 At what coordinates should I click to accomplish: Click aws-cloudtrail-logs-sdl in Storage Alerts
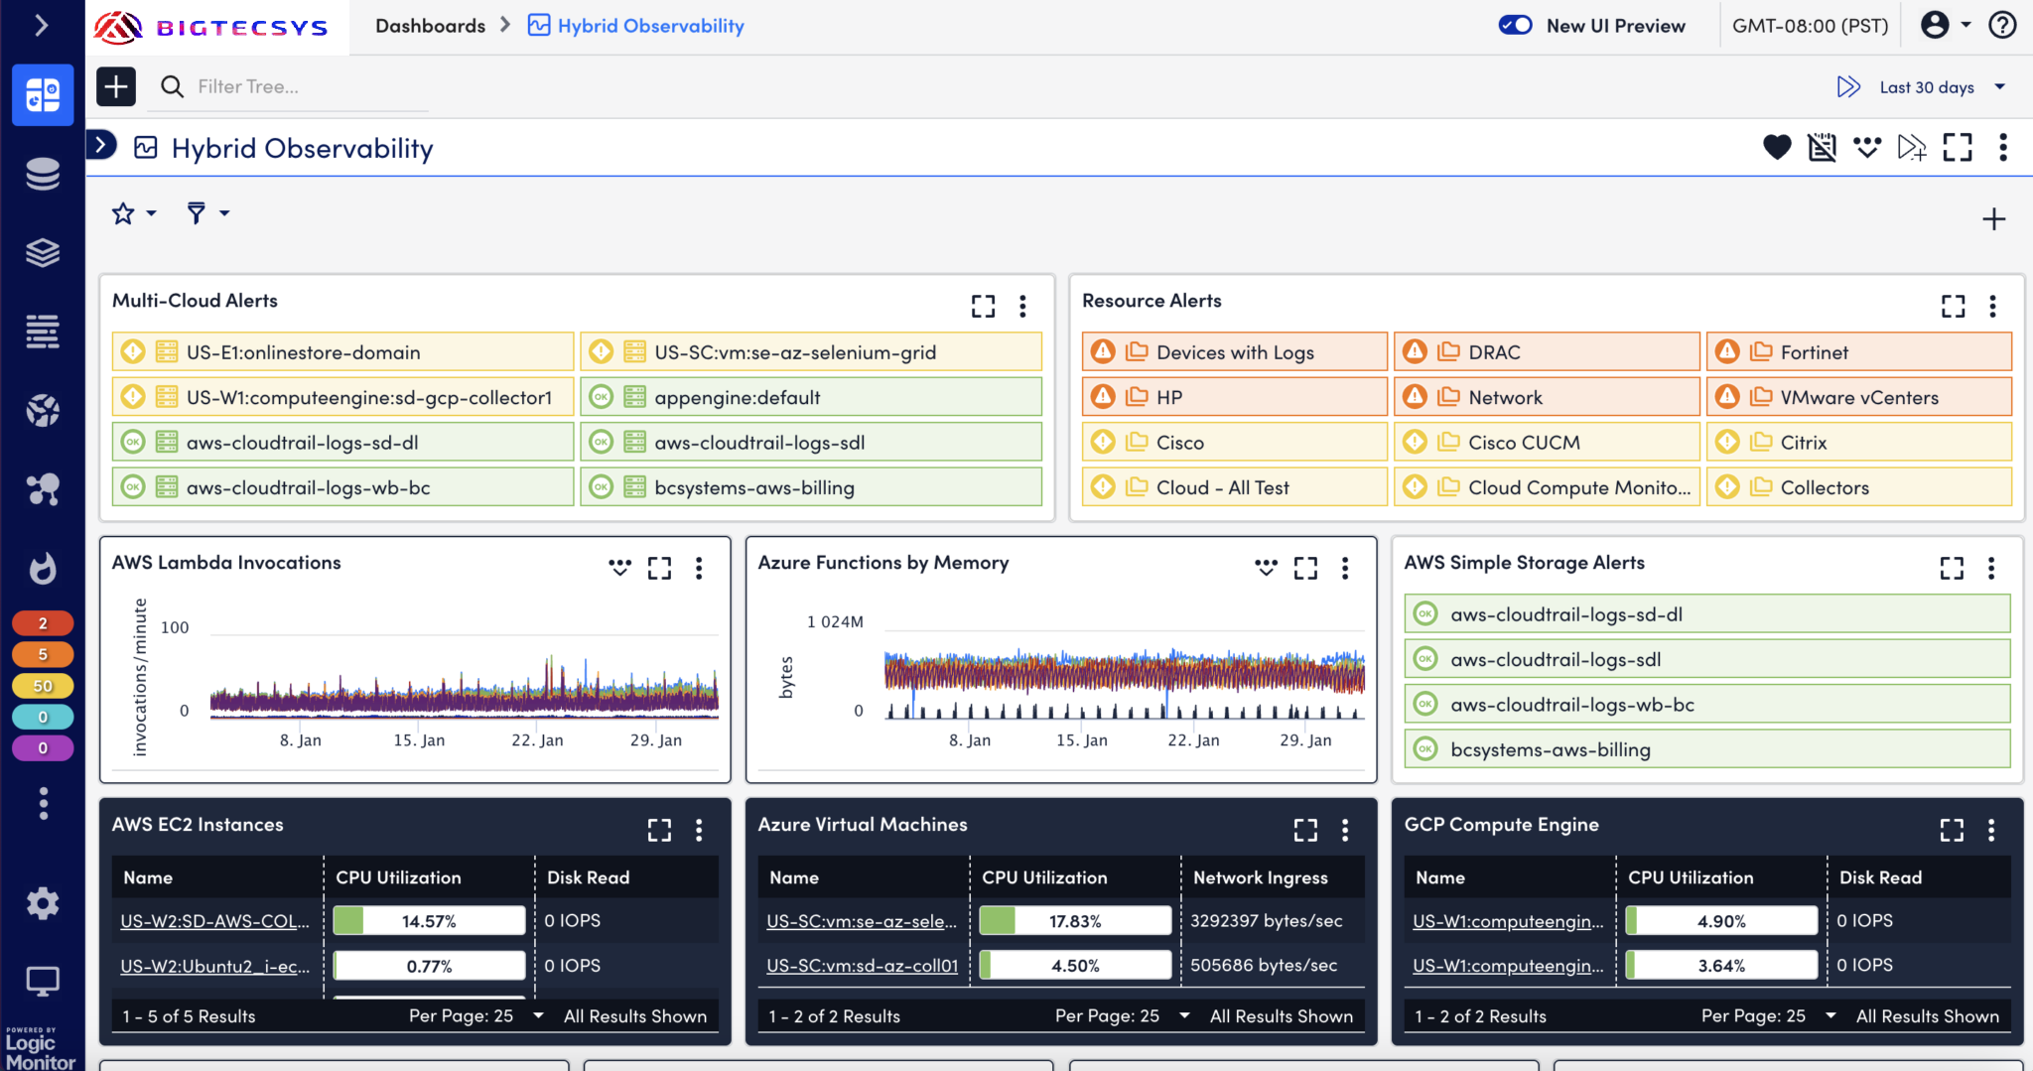coord(1707,659)
